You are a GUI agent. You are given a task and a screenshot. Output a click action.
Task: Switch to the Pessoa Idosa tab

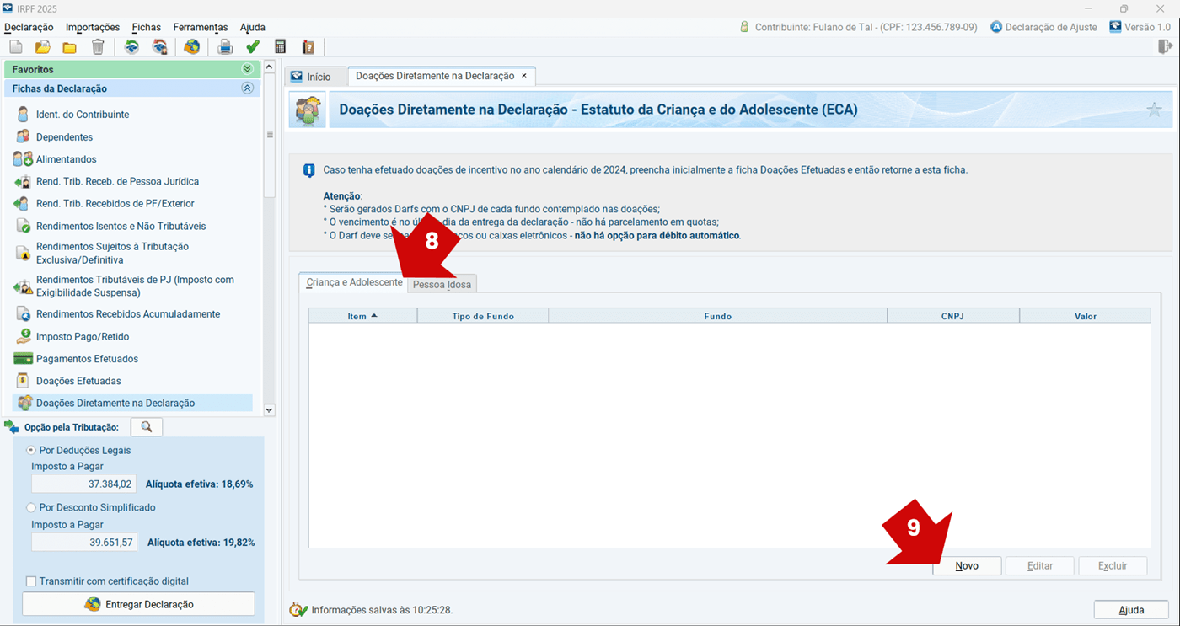pyautogui.click(x=442, y=285)
